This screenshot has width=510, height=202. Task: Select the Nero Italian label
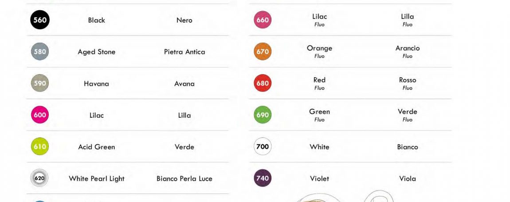184,20
